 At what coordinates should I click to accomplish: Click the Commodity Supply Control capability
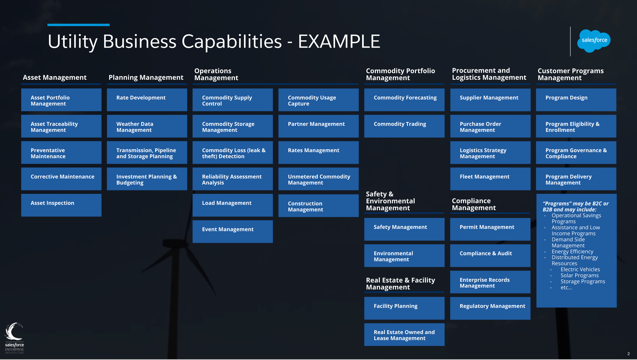(232, 100)
